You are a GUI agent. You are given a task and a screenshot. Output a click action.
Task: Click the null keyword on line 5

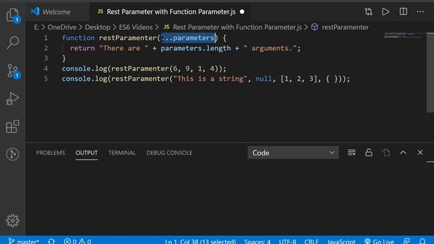(x=264, y=79)
